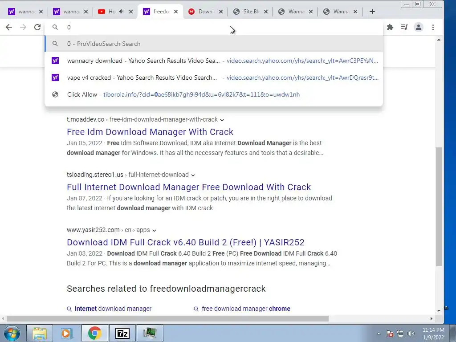Select the 'Click Allow' tiborola.info suggestion
This screenshot has height=342, width=456.
click(x=214, y=94)
